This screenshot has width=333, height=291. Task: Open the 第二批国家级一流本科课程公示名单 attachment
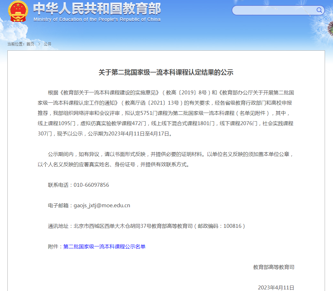click(104, 246)
